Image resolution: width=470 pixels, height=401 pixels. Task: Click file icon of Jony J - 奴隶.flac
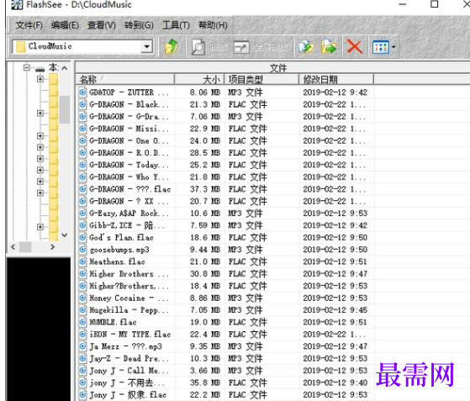coord(82,395)
